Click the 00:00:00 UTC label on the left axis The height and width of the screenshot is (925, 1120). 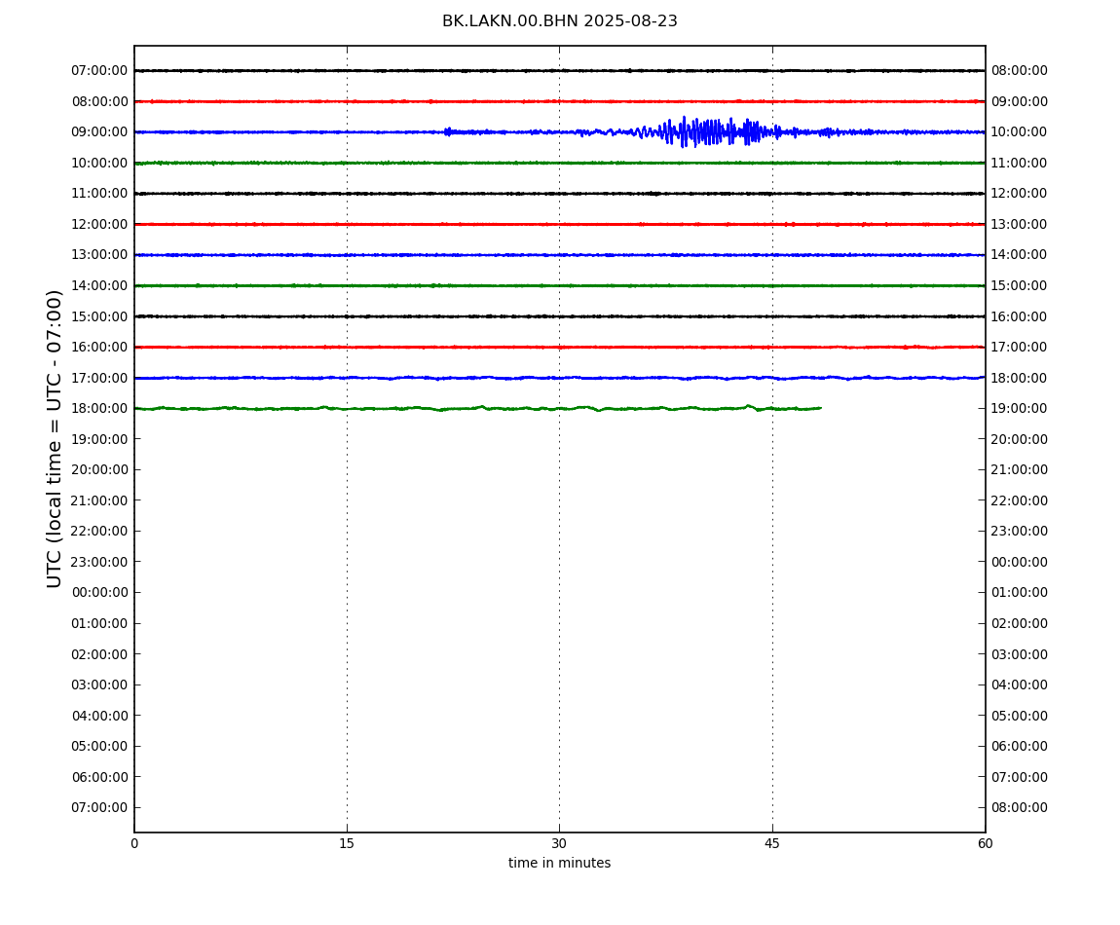tap(99, 592)
